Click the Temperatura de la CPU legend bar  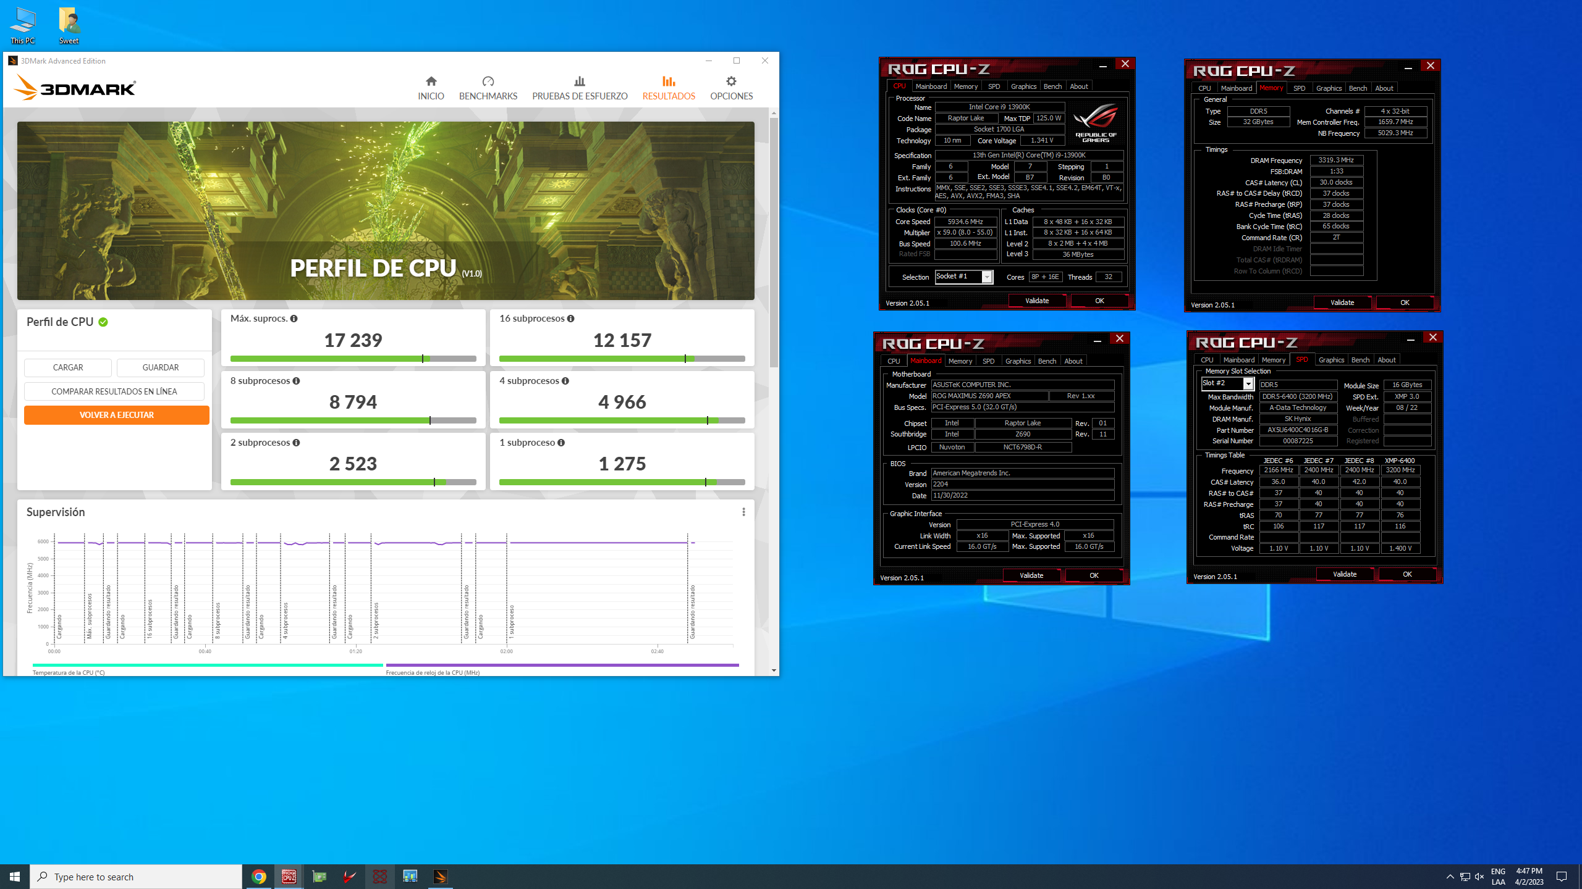point(208,666)
